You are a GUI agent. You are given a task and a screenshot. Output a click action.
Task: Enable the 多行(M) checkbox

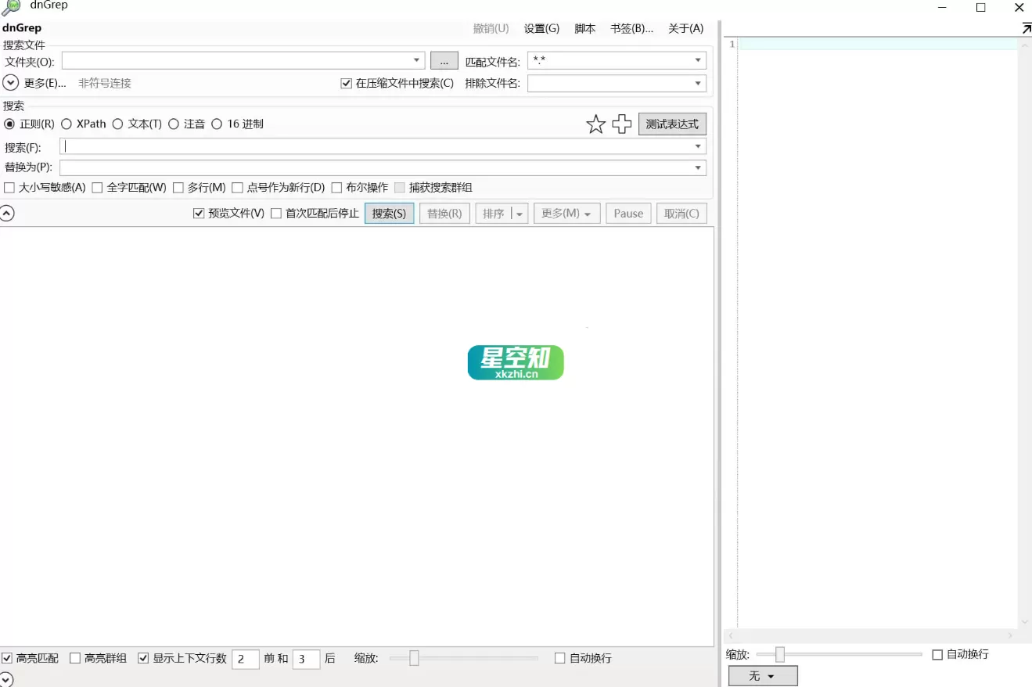178,187
